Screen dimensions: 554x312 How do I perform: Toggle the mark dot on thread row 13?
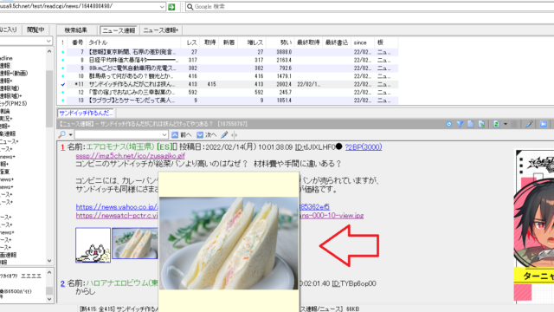[63, 101]
